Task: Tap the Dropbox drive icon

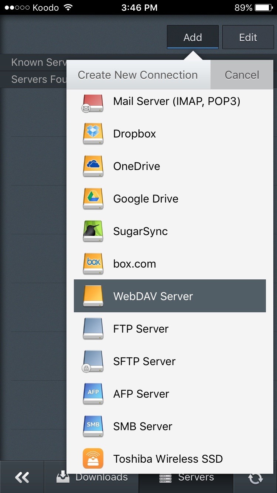Action: pos(93,134)
